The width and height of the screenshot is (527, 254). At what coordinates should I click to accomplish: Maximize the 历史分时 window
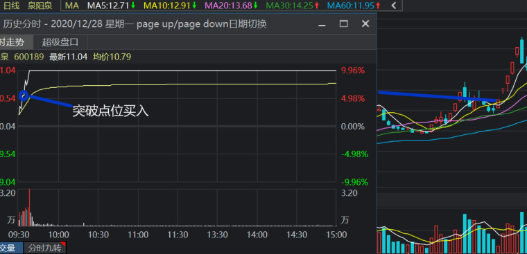coord(343,24)
